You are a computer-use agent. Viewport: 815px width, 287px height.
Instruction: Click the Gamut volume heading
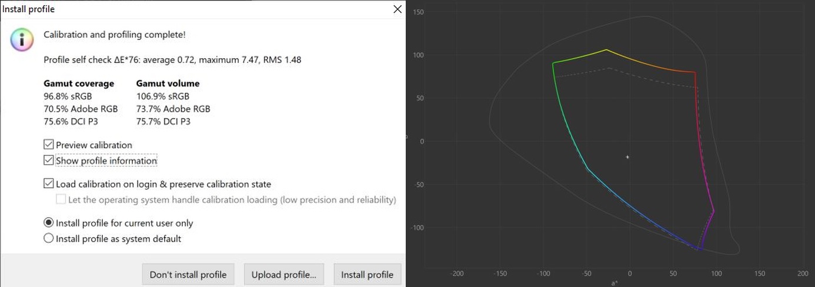click(x=168, y=84)
